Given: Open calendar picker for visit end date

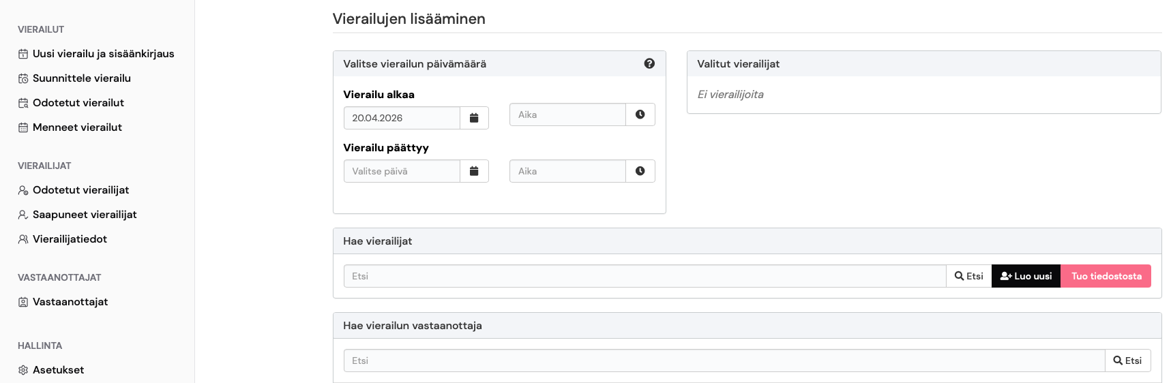Looking at the screenshot, I should click(x=474, y=171).
